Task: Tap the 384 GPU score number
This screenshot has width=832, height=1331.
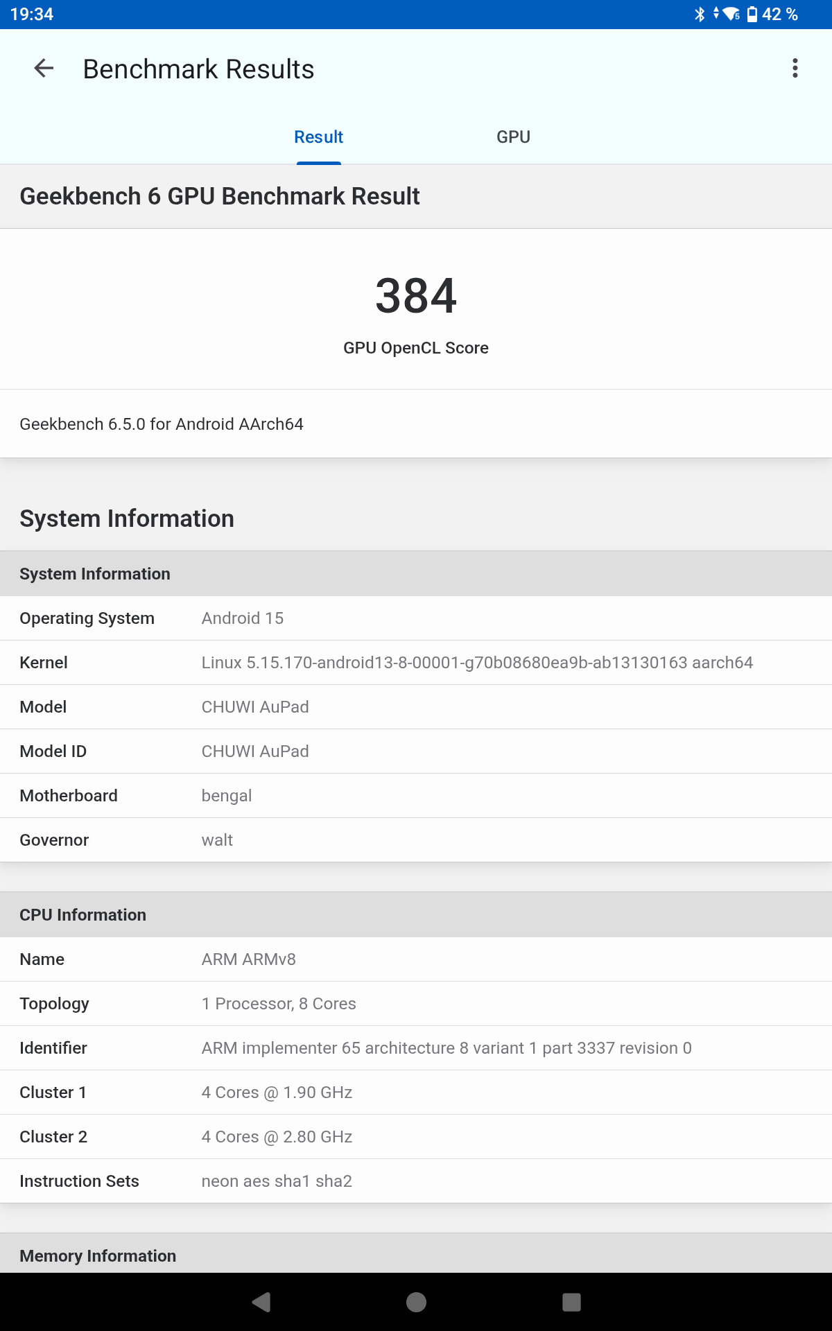Action: [x=416, y=295]
